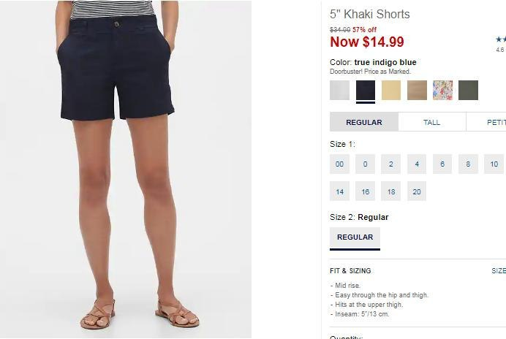Select the white color swatch

(x=339, y=90)
